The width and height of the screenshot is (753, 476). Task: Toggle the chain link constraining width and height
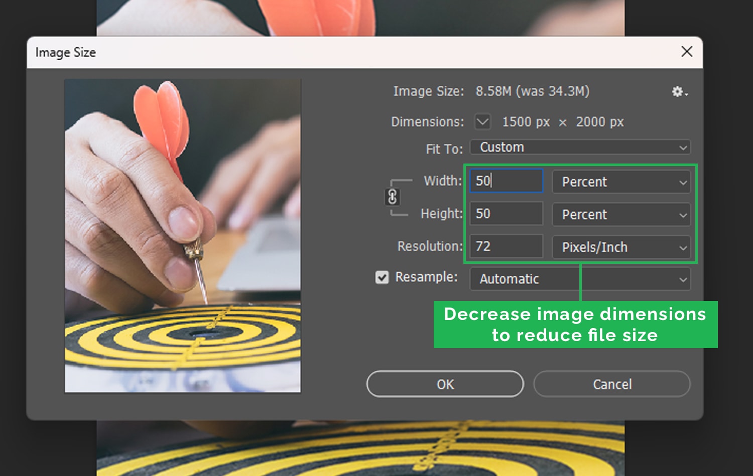393,198
